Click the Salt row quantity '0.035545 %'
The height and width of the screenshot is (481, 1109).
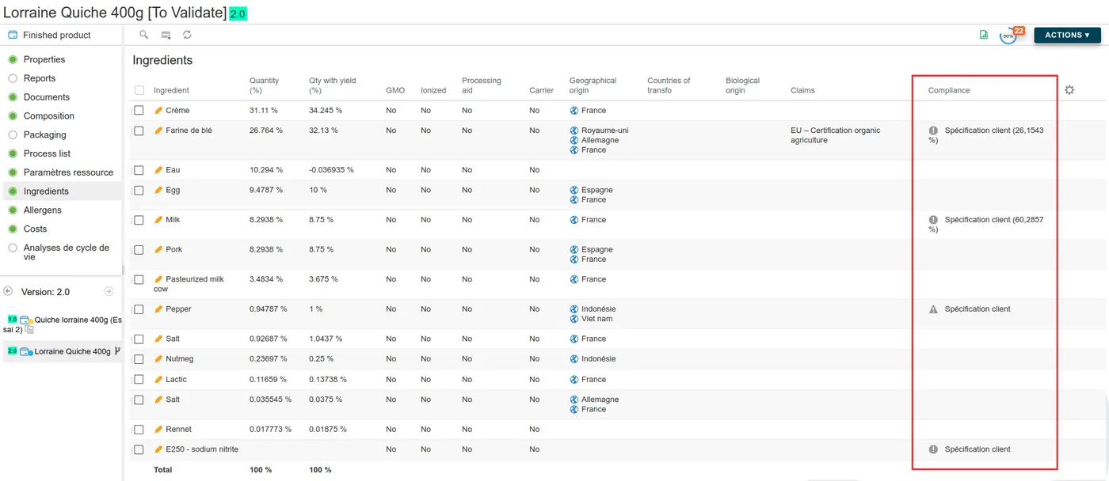point(270,400)
